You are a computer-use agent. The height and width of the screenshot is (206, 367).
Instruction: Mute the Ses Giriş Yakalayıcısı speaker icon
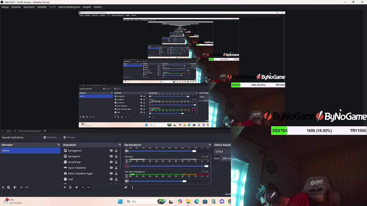tap(127, 181)
